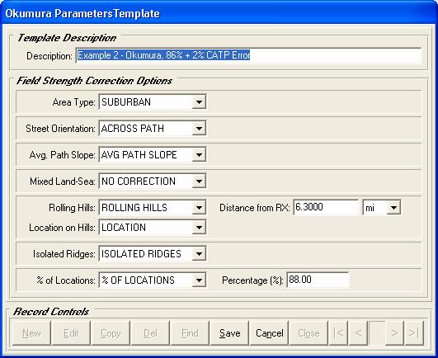Go to the last record arrow

coord(414,333)
